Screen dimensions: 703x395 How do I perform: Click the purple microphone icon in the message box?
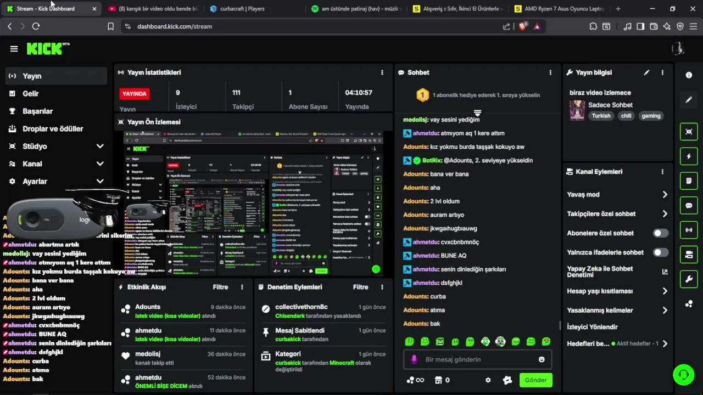(414, 359)
